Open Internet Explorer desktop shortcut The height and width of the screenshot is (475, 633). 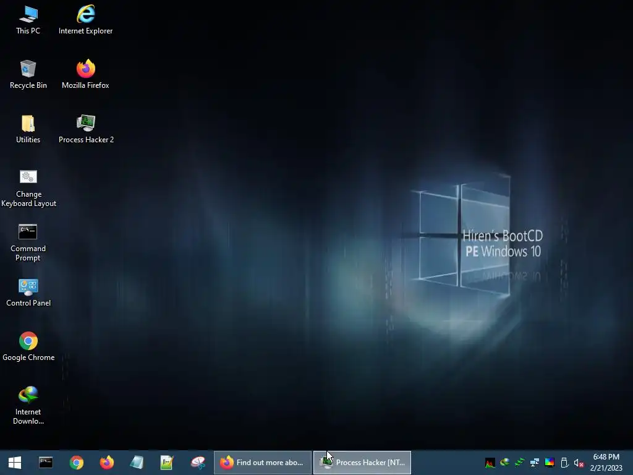coord(85,20)
